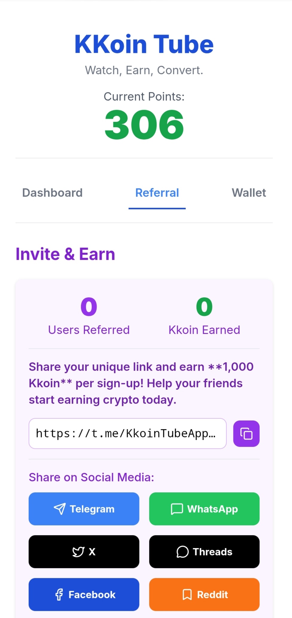
Task: Share your link on Reddit
Action: point(204,595)
